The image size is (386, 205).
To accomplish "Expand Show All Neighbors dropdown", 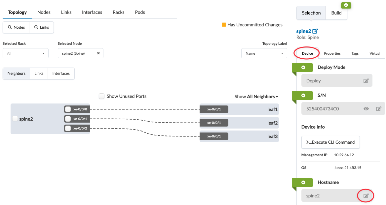I will pos(256,97).
